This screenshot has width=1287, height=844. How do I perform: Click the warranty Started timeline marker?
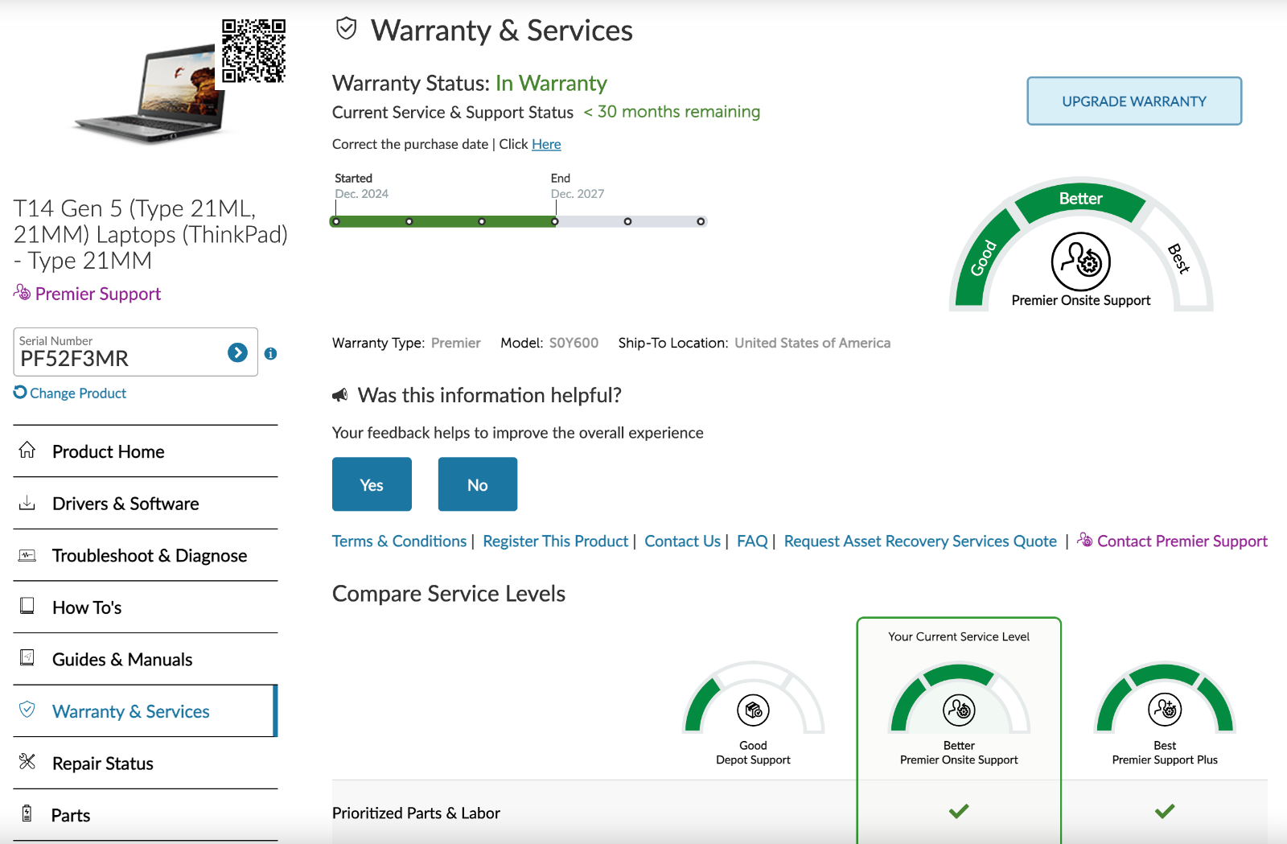tap(336, 221)
